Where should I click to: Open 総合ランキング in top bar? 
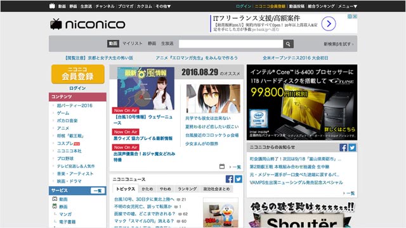(321, 6)
